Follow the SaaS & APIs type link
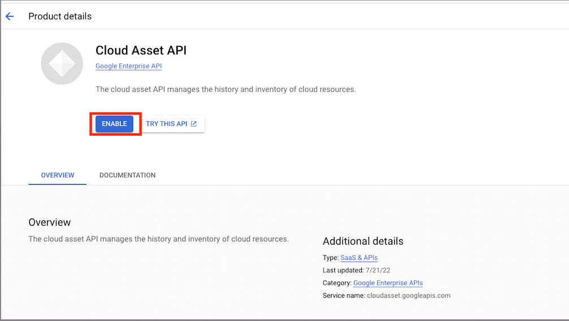The height and width of the screenshot is (321, 569). [x=359, y=258]
